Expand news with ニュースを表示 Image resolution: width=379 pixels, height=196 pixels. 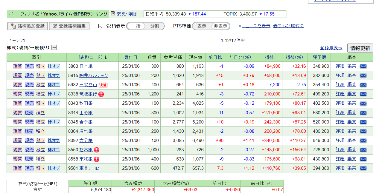coord(256,26)
